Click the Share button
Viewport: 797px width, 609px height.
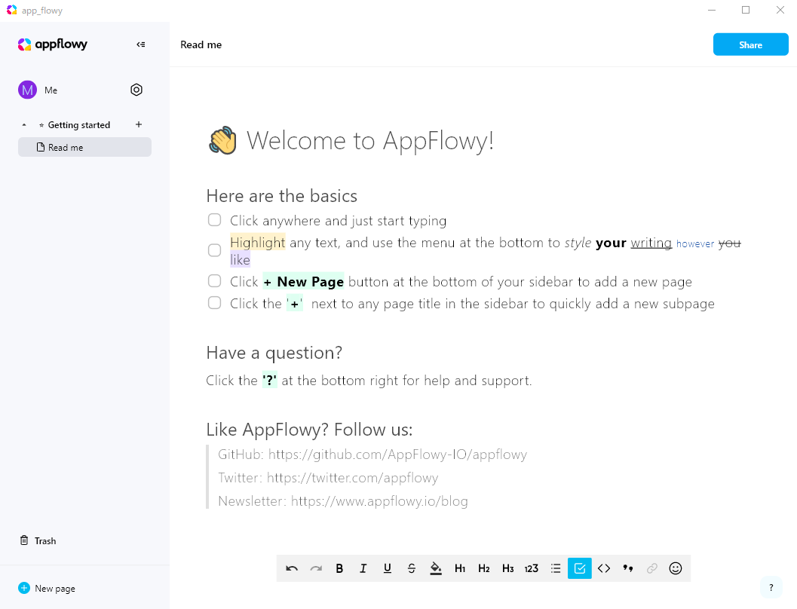point(750,44)
